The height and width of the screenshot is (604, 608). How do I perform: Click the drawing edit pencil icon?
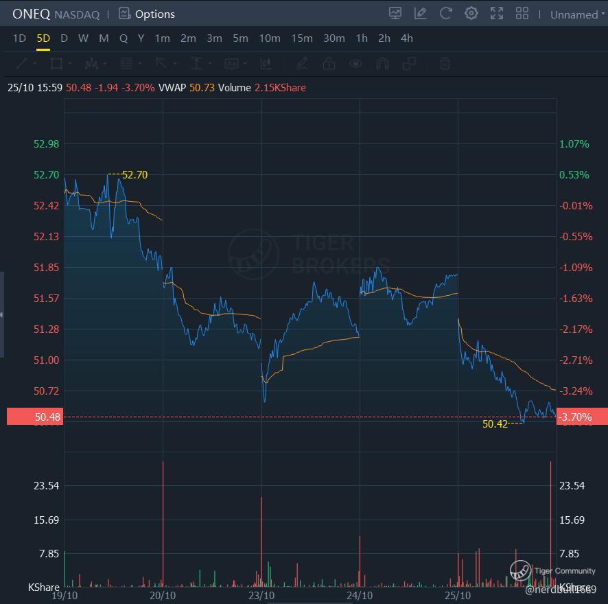[421, 14]
